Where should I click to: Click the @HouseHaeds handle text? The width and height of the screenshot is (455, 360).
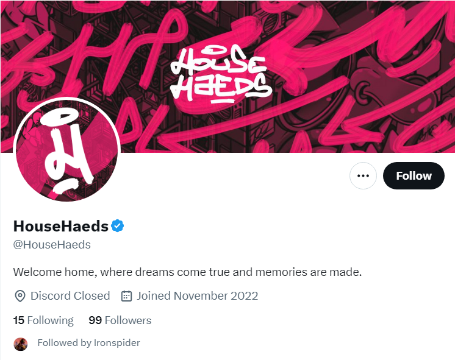[x=52, y=245]
